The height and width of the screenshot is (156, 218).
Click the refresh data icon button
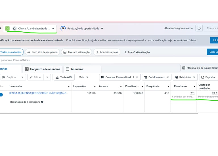[199, 28]
